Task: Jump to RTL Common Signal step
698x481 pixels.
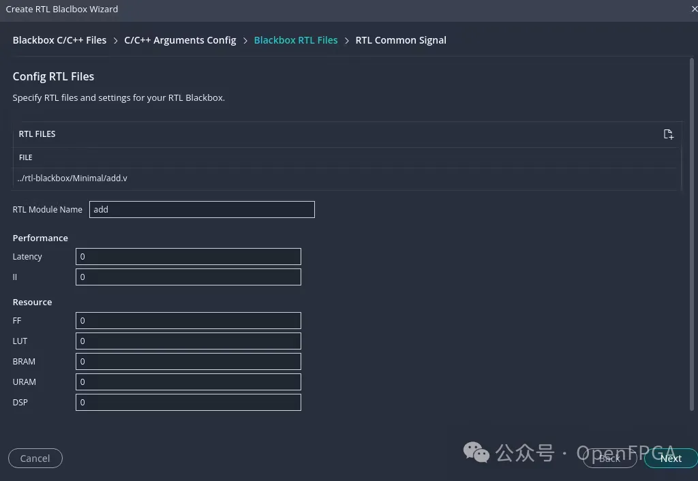Action: pyautogui.click(x=401, y=40)
